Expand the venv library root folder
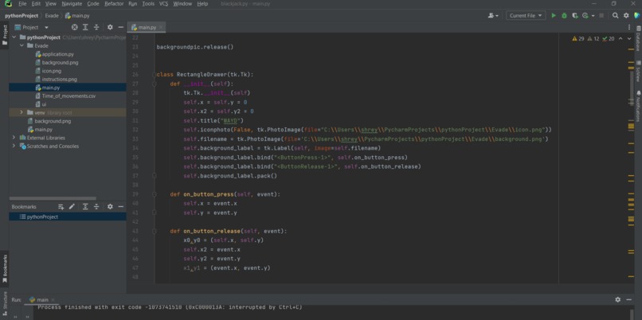 coord(22,112)
